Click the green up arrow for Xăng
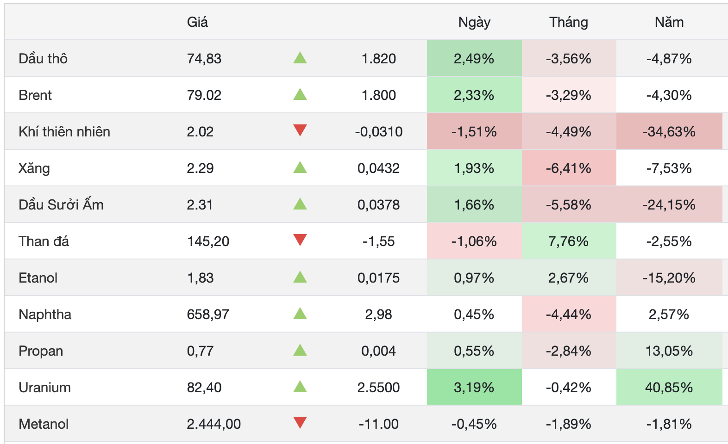 (300, 167)
